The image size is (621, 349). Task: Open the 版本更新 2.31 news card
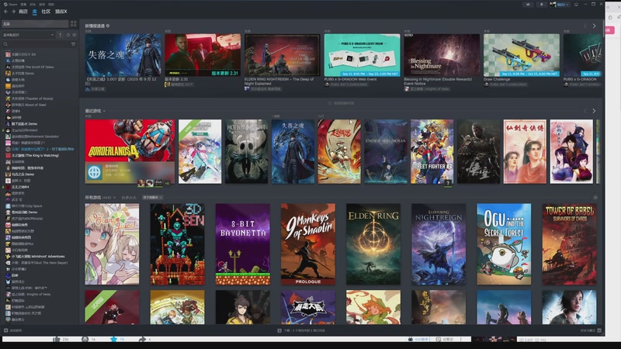point(203,55)
